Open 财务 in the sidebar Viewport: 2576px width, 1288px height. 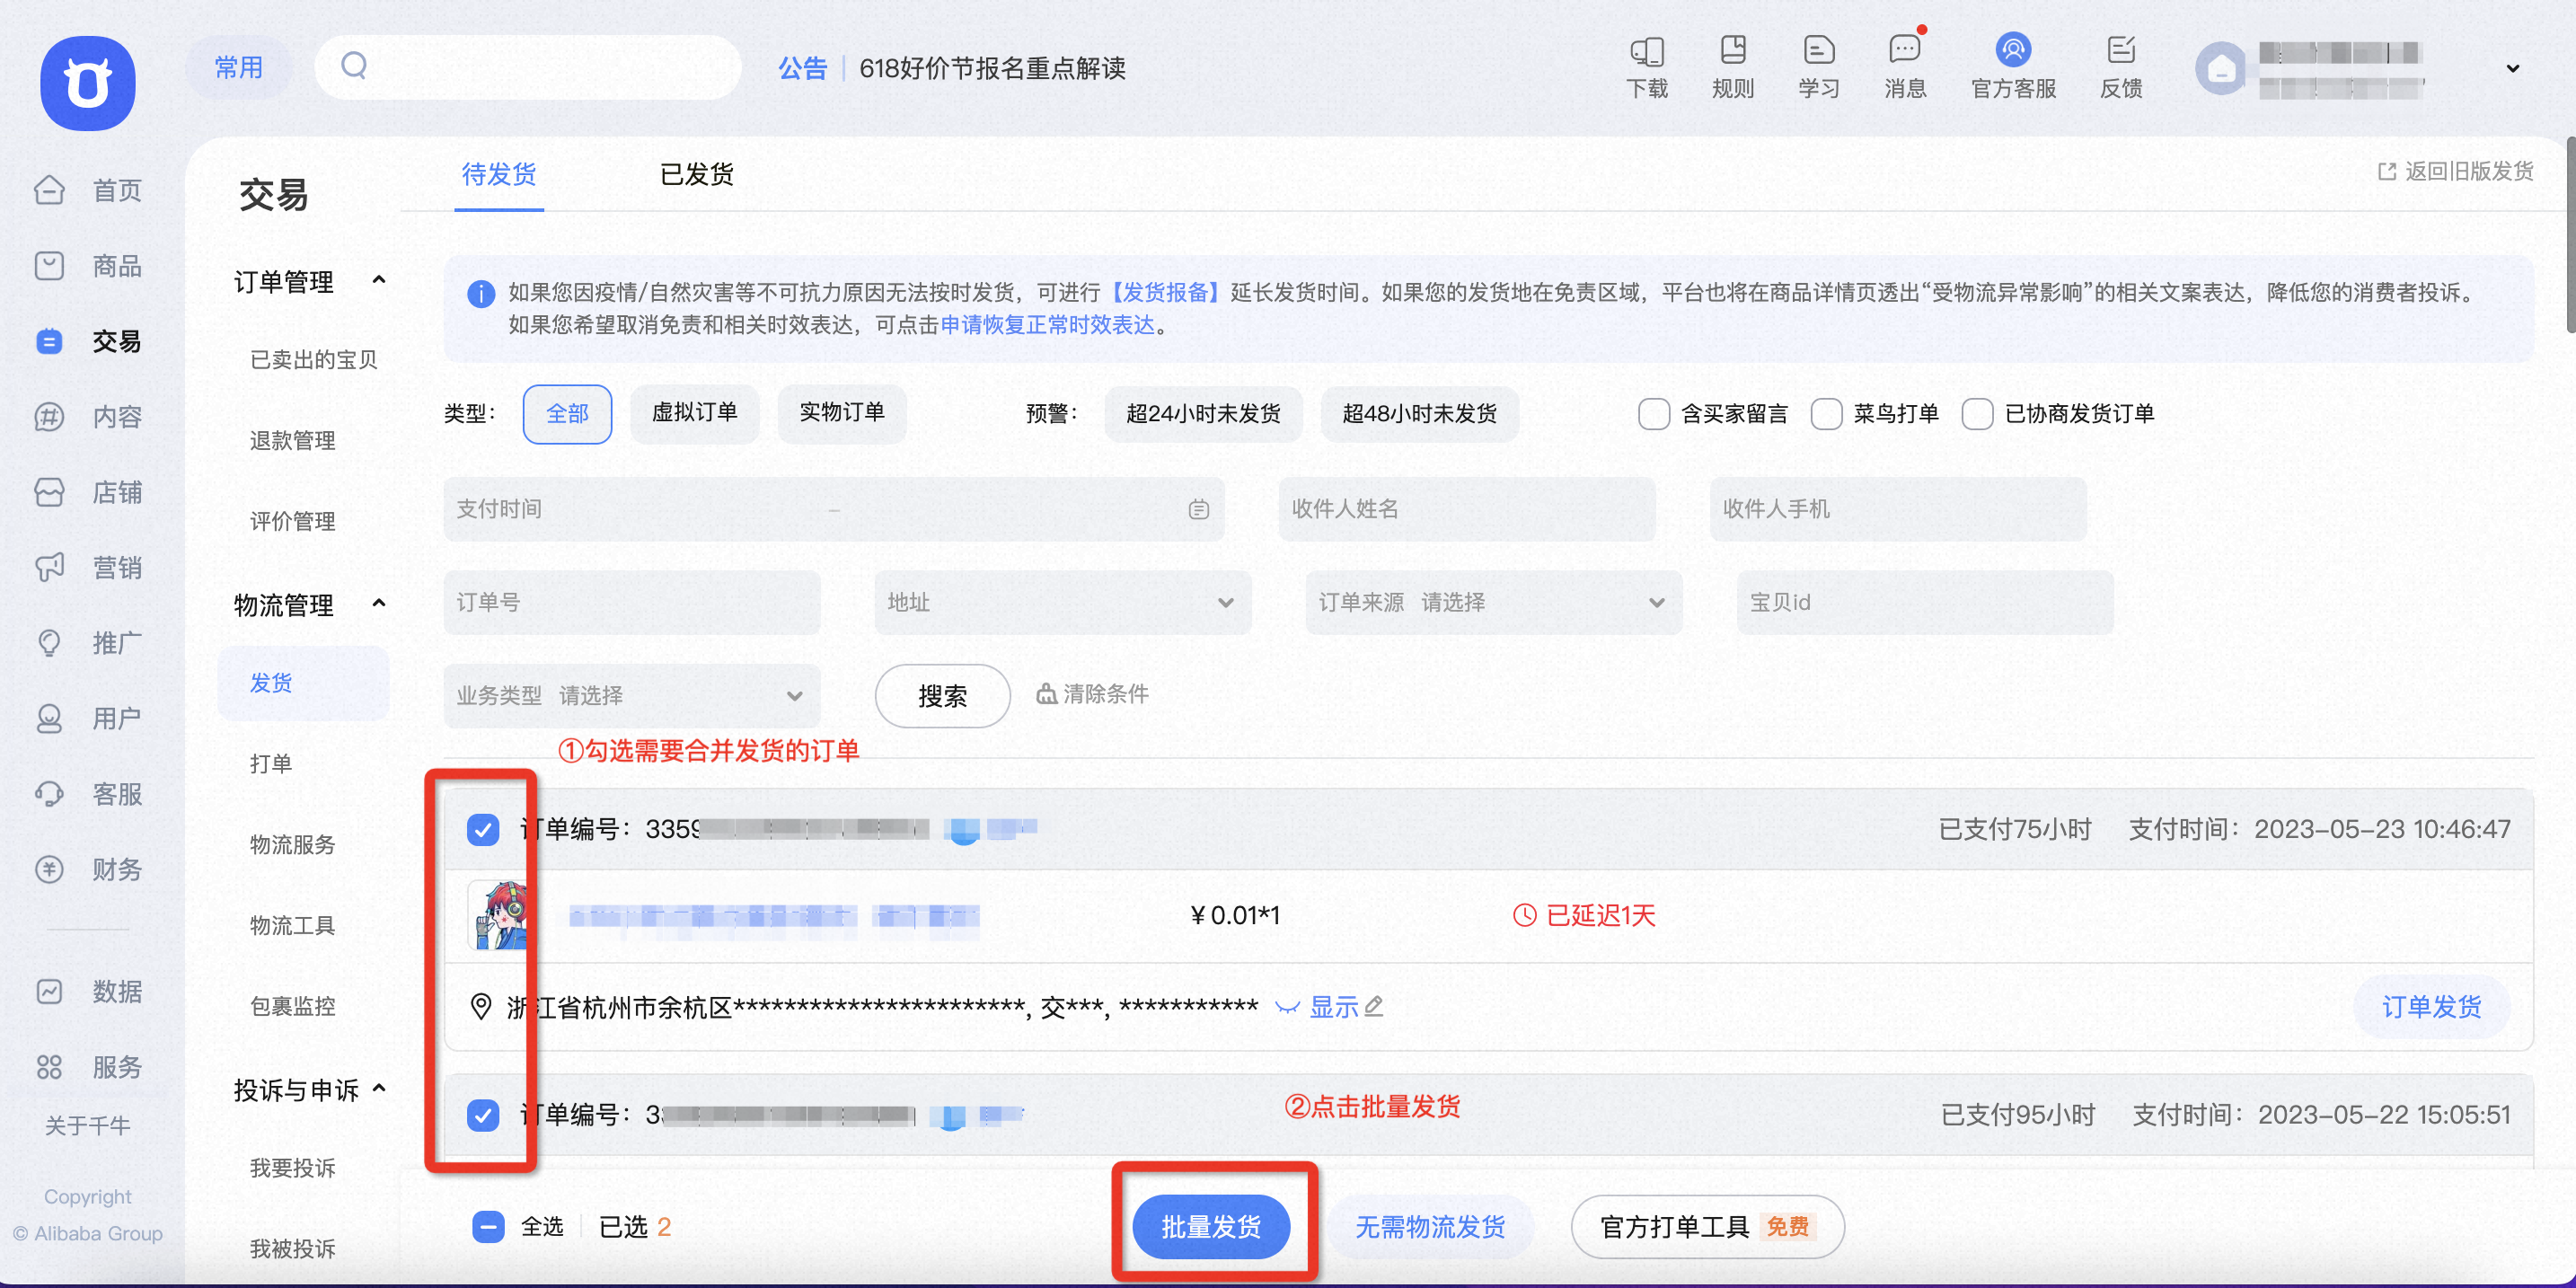[x=88, y=869]
